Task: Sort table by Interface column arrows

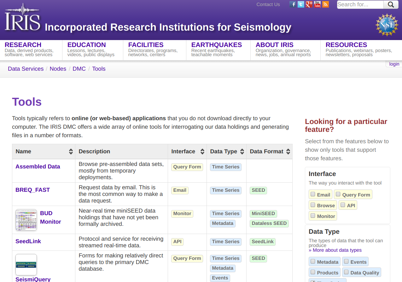Action: (202, 151)
